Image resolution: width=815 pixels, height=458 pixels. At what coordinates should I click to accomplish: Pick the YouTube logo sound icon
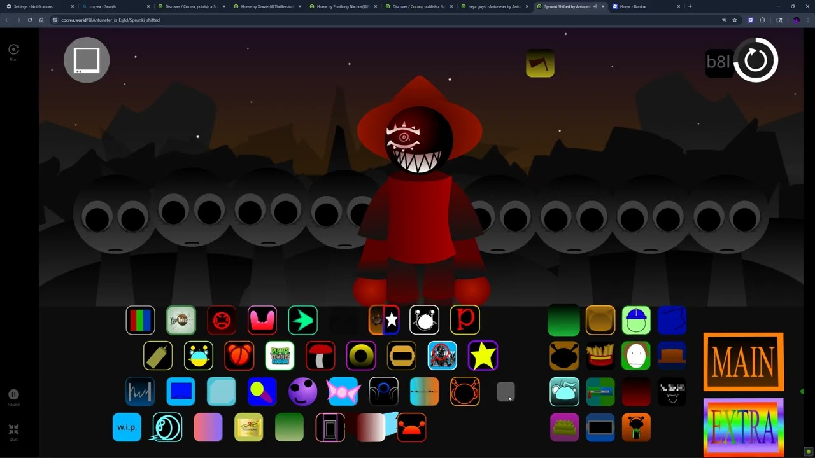[181, 320]
